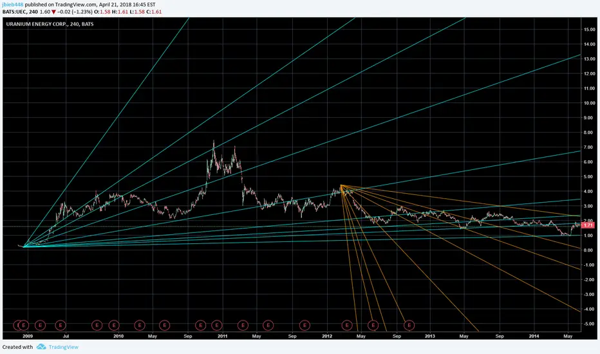Click the red down-triangle price change indicator
This screenshot has height=354, width=600.
tap(54, 12)
